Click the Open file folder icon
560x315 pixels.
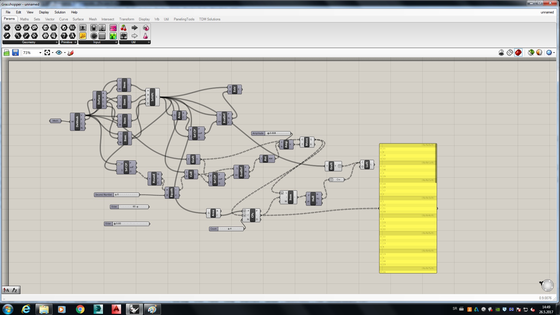(7, 53)
